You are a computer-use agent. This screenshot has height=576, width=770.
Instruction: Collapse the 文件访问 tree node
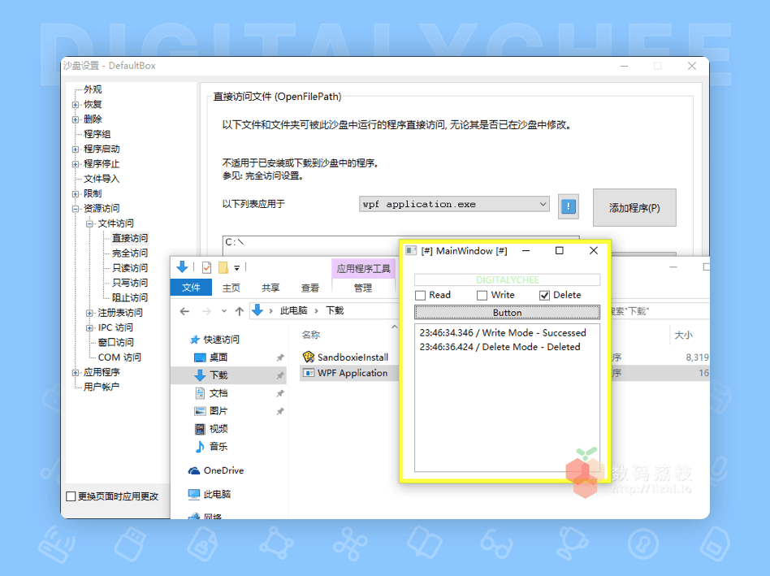[x=89, y=223]
